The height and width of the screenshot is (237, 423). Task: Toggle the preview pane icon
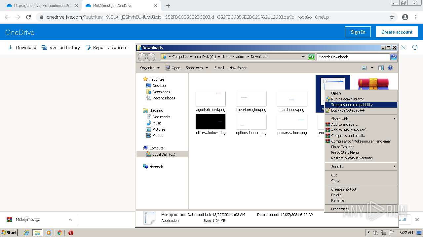[x=381, y=68]
